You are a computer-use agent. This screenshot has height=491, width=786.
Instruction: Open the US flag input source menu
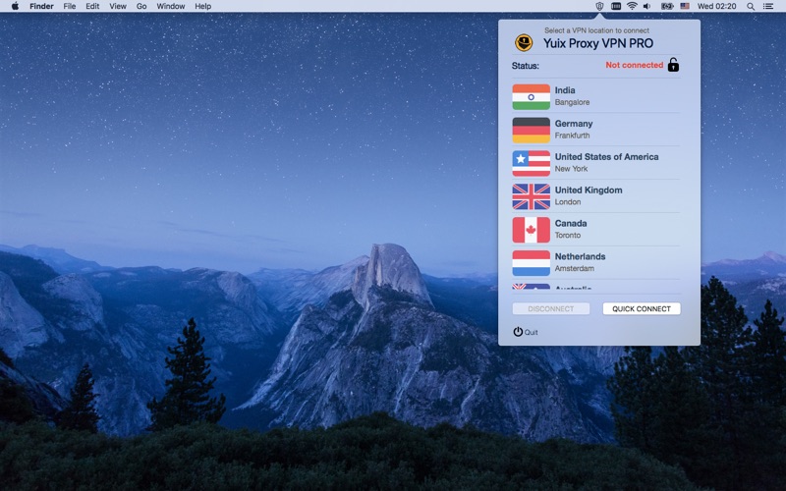coord(685,6)
